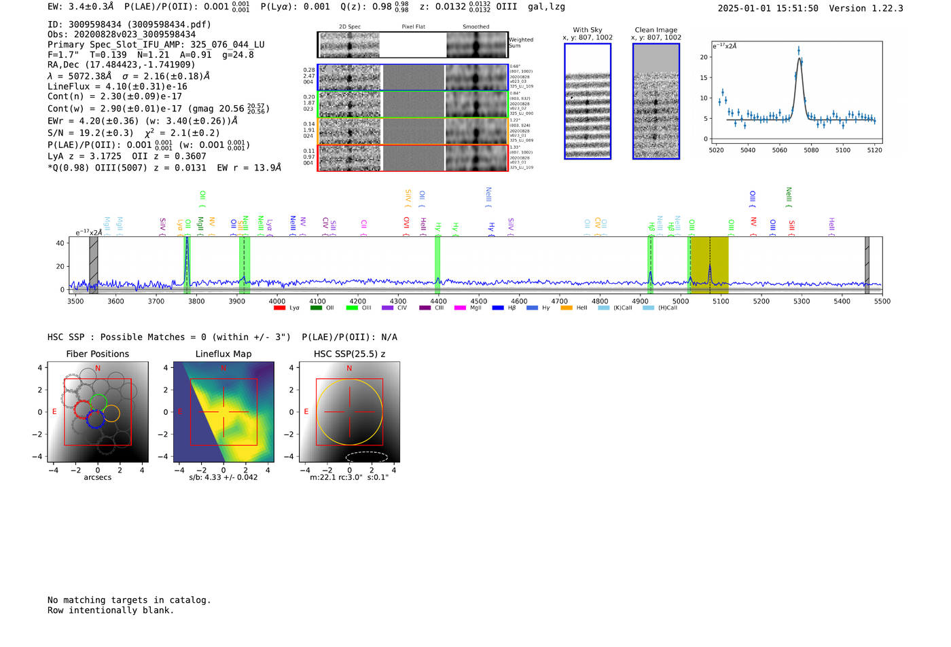Image resolution: width=951 pixels, height=647 pixels.
Task: Click the Cont(w) gmag 20.56 line
Action: pos(158,109)
